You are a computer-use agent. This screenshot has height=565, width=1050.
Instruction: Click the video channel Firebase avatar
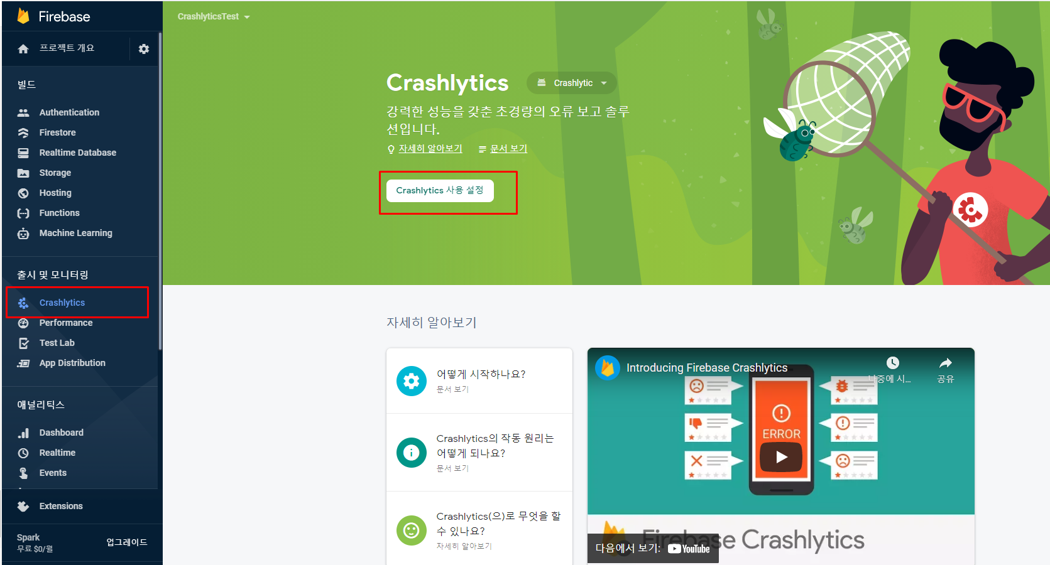click(x=608, y=368)
